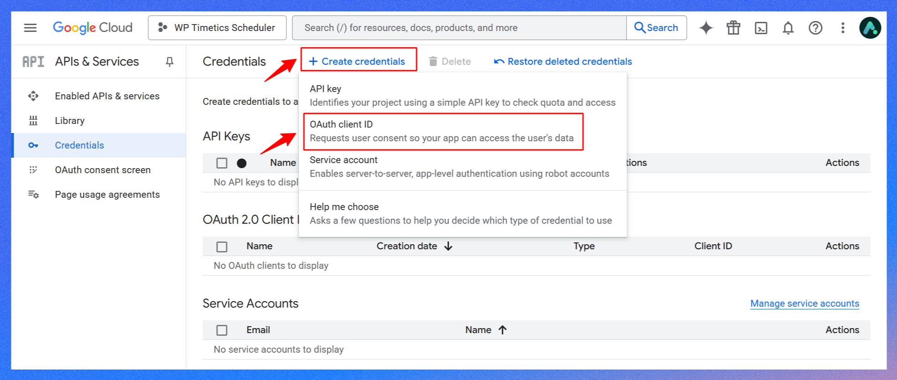Choose Help me choose option

(462, 214)
